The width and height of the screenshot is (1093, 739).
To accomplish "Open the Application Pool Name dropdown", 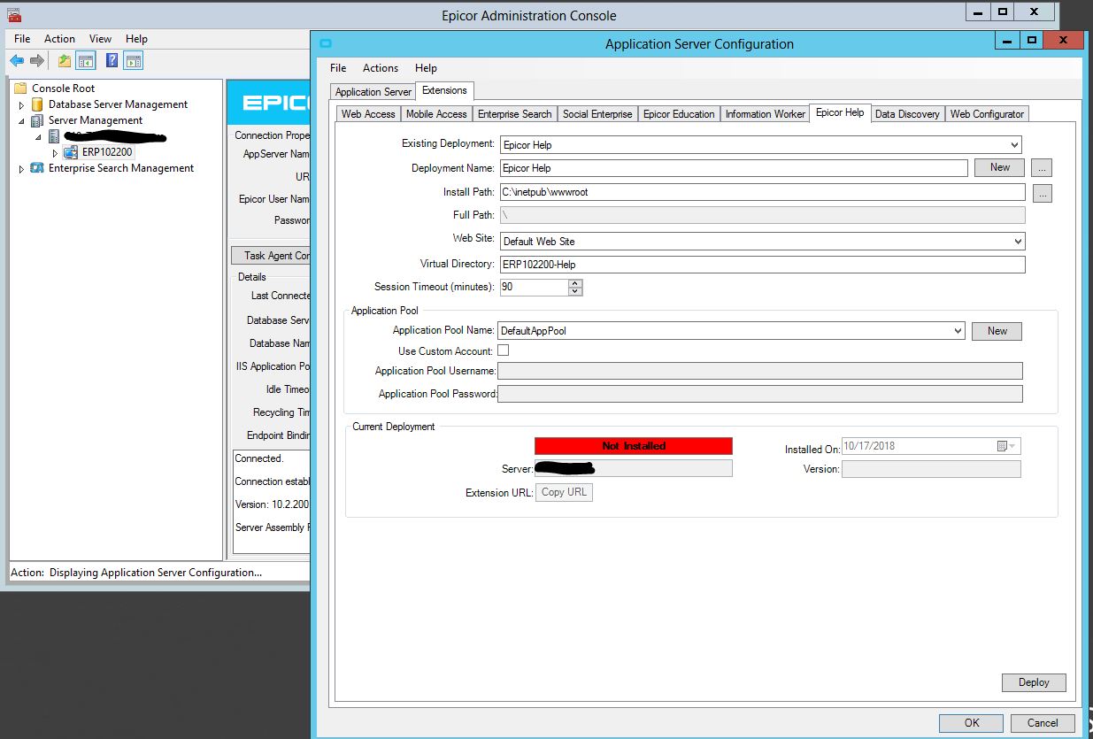I will [958, 331].
